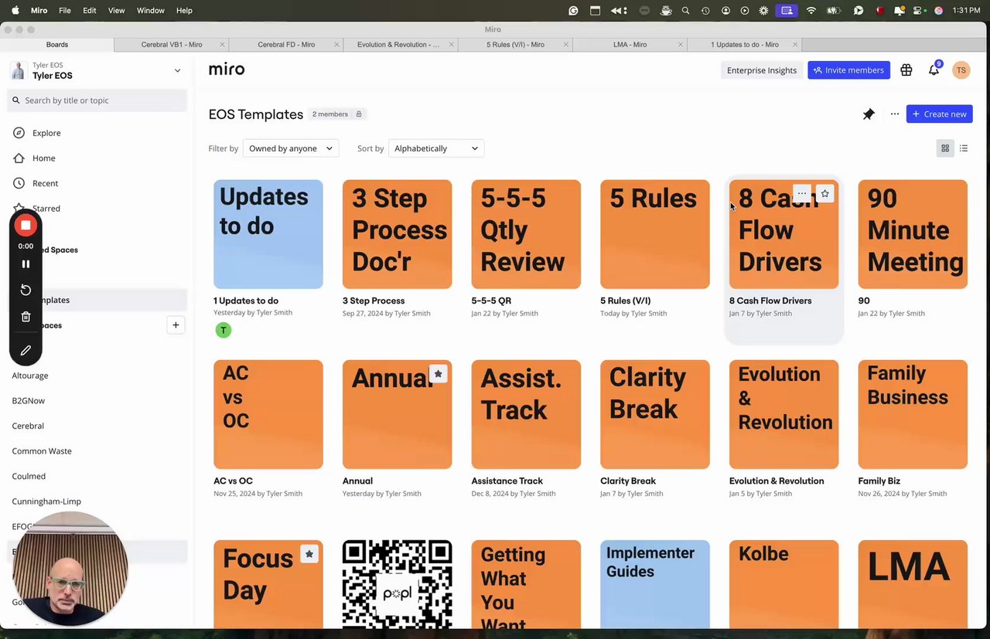Toggle the pin for EOS Templates space
990x639 pixels.
(x=869, y=114)
